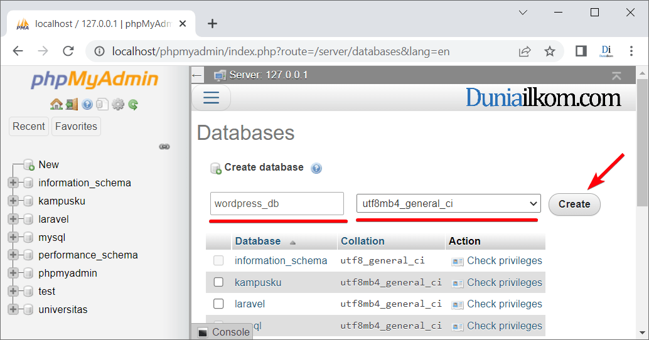Sort by Collation column header
This screenshot has height=340, width=649.
pyautogui.click(x=363, y=241)
